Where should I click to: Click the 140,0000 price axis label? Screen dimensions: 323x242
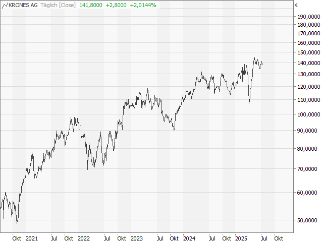309,63
